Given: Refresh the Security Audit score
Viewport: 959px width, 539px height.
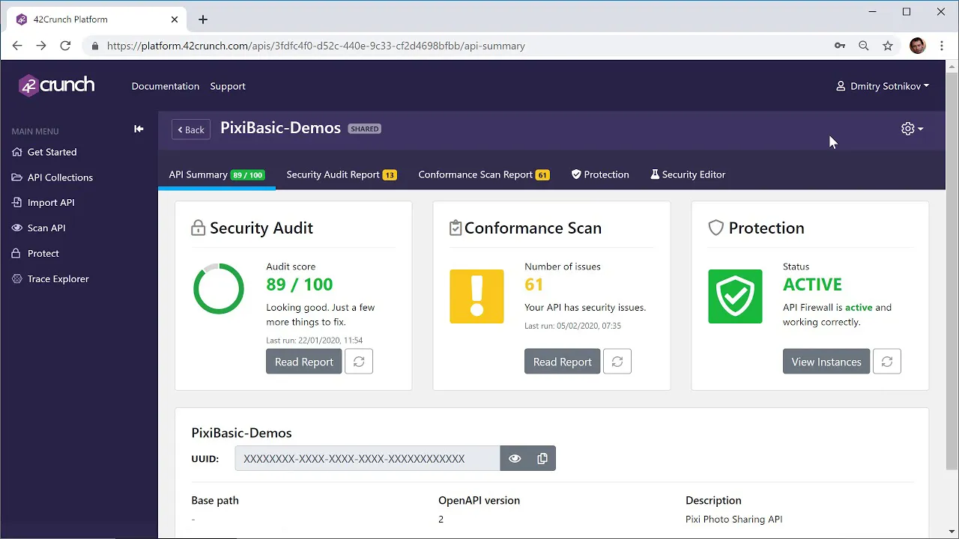Looking at the screenshot, I should pyautogui.click(x=359, y=362).
